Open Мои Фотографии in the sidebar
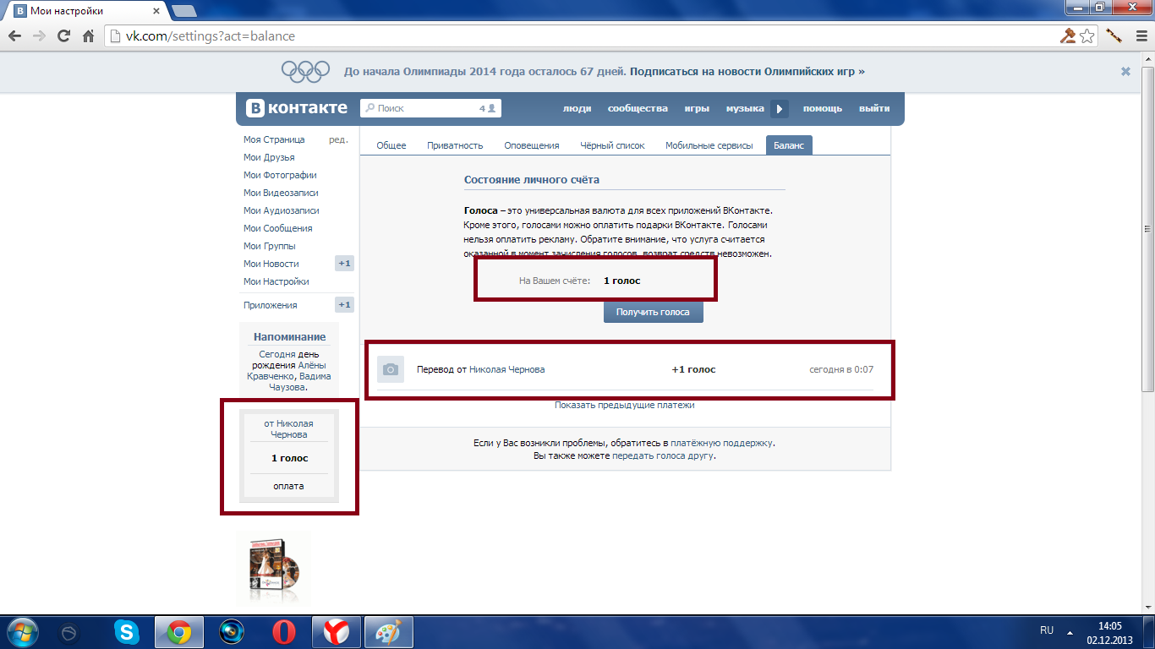Image resolution: width=1155 pixels, height=649 pixels. coord(280,175)
